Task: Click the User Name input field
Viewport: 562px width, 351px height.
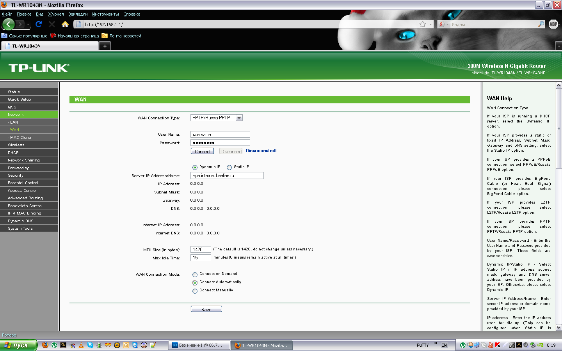Action: pyautogui.click(x=220, y=135)
